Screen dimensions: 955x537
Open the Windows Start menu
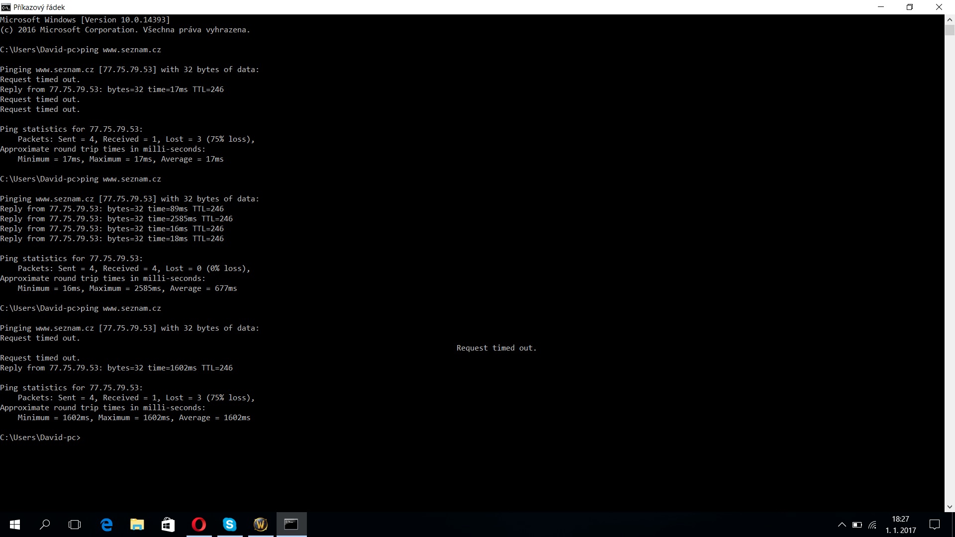click(15, 525)
